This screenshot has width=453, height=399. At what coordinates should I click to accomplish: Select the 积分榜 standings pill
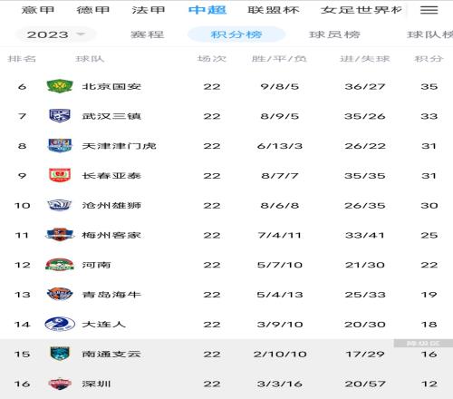click(x=236, y=34)
